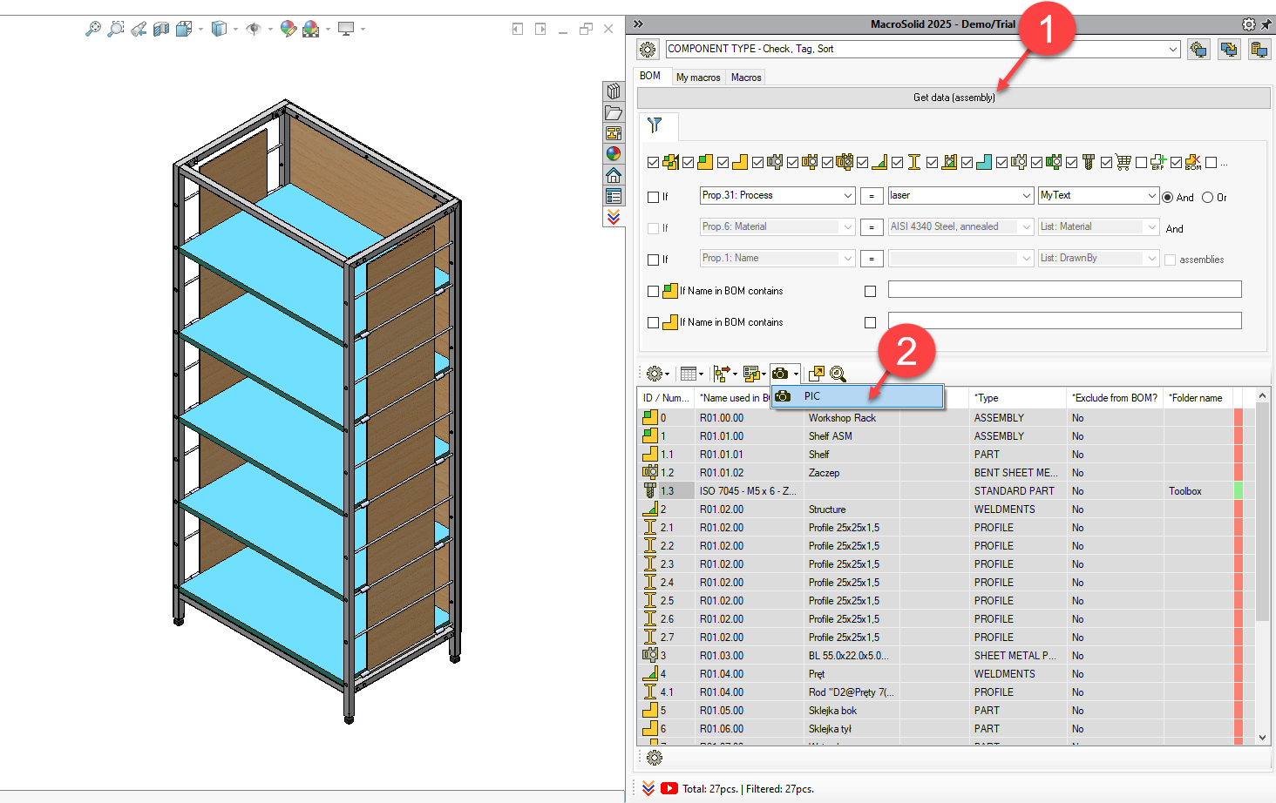Click the Get data (assembly) button
Screen dimensions: 1276x803
pos(954,98)
